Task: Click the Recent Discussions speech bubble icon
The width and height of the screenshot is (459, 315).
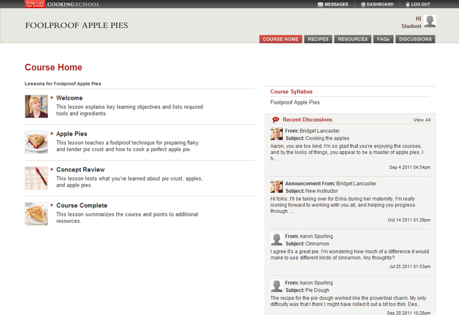Action: [x=276, y=119]
